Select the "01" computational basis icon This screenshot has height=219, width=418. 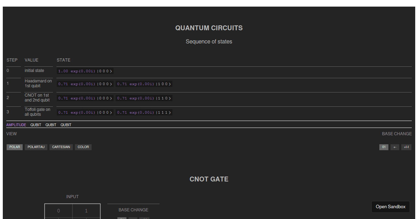[x=384, y=147]
